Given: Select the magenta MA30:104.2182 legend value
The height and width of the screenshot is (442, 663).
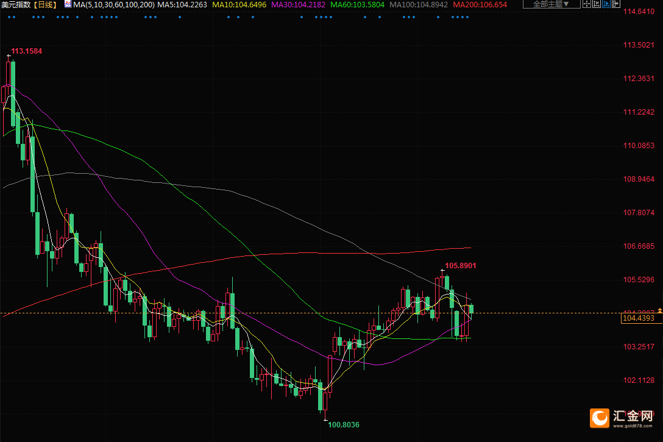Looking at the screenshot, I should 299,5.
